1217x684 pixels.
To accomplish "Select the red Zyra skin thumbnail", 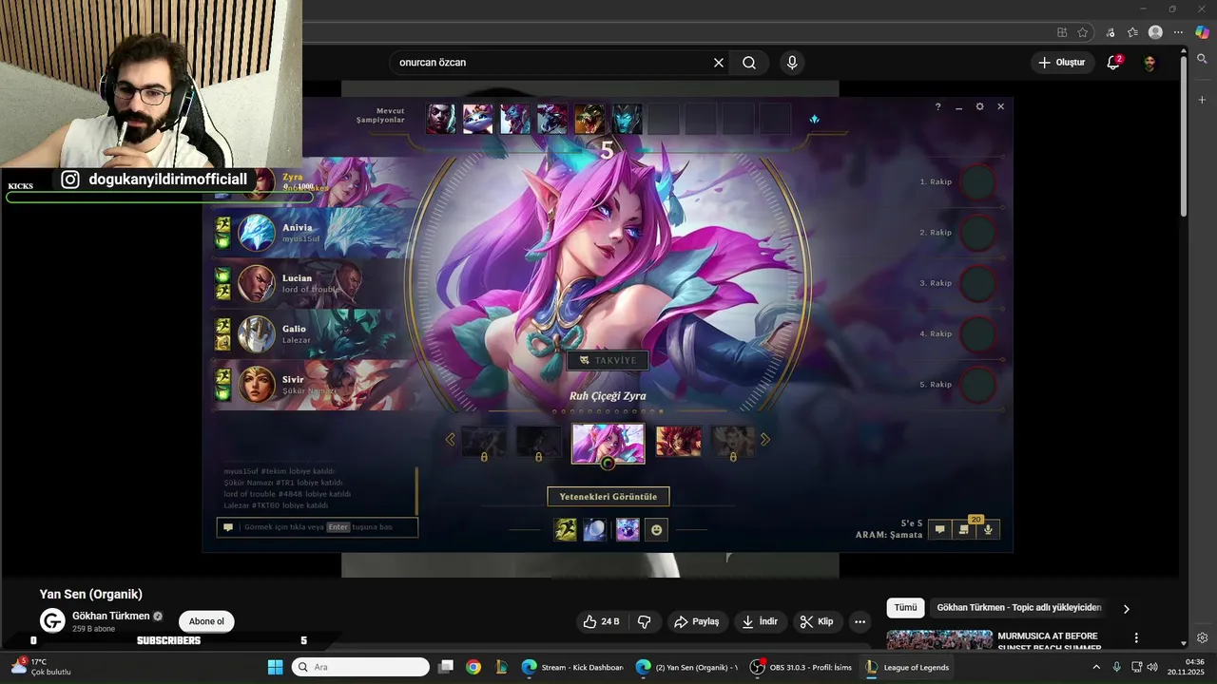I will point(679,442).
